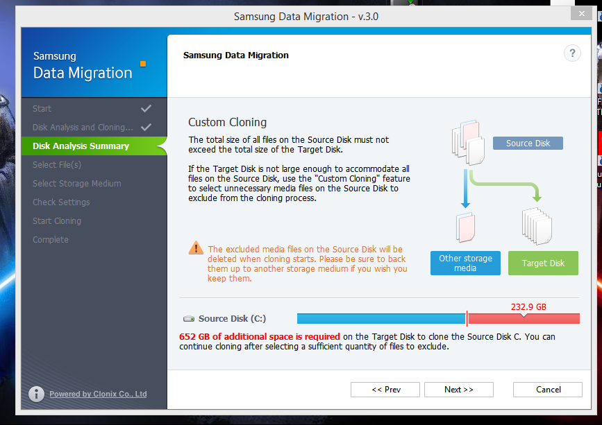Click the orange square beside Data Migration logo

[x=143, y=64]
